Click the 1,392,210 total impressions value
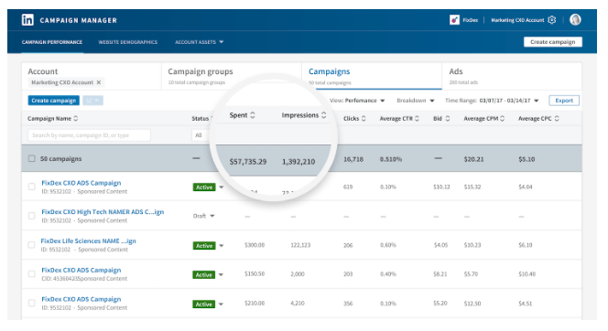Viewport: 608px width, 331px height. [299, 162]
